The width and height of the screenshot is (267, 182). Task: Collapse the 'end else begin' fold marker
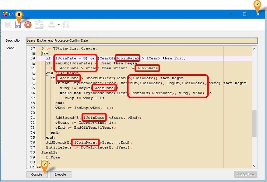tap(33, 73)
